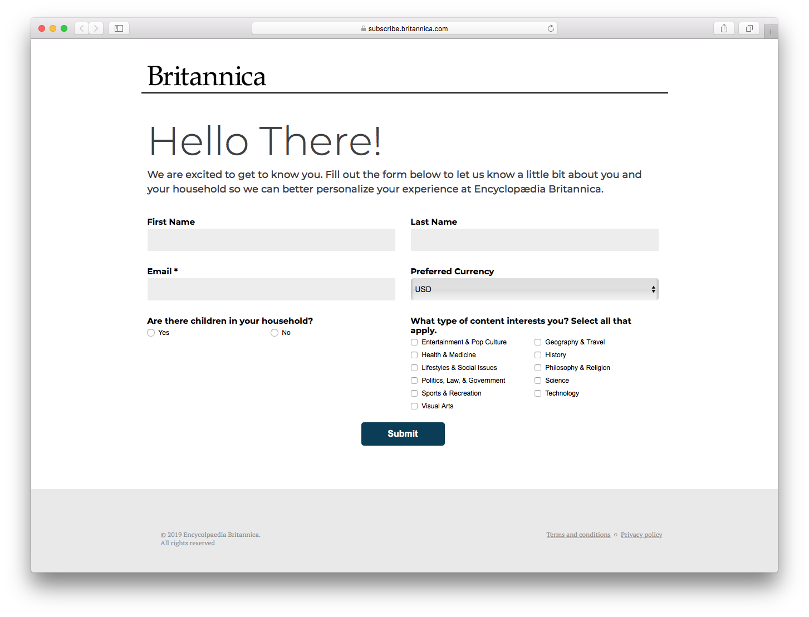The height and width of the screenshot is (617, 809).
Task: Submit the personalization form
Action: [403, 434]
